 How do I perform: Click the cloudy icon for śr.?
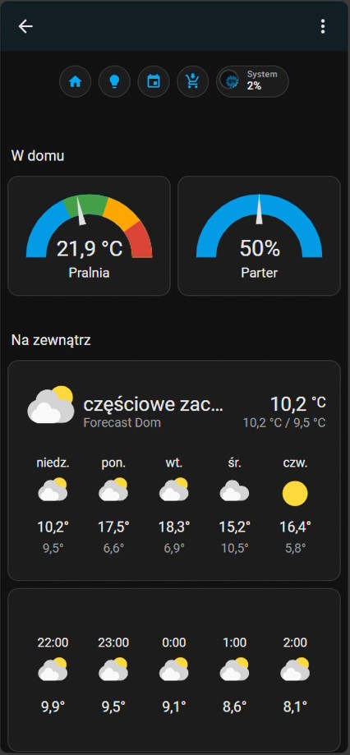[x=234, y=491]
